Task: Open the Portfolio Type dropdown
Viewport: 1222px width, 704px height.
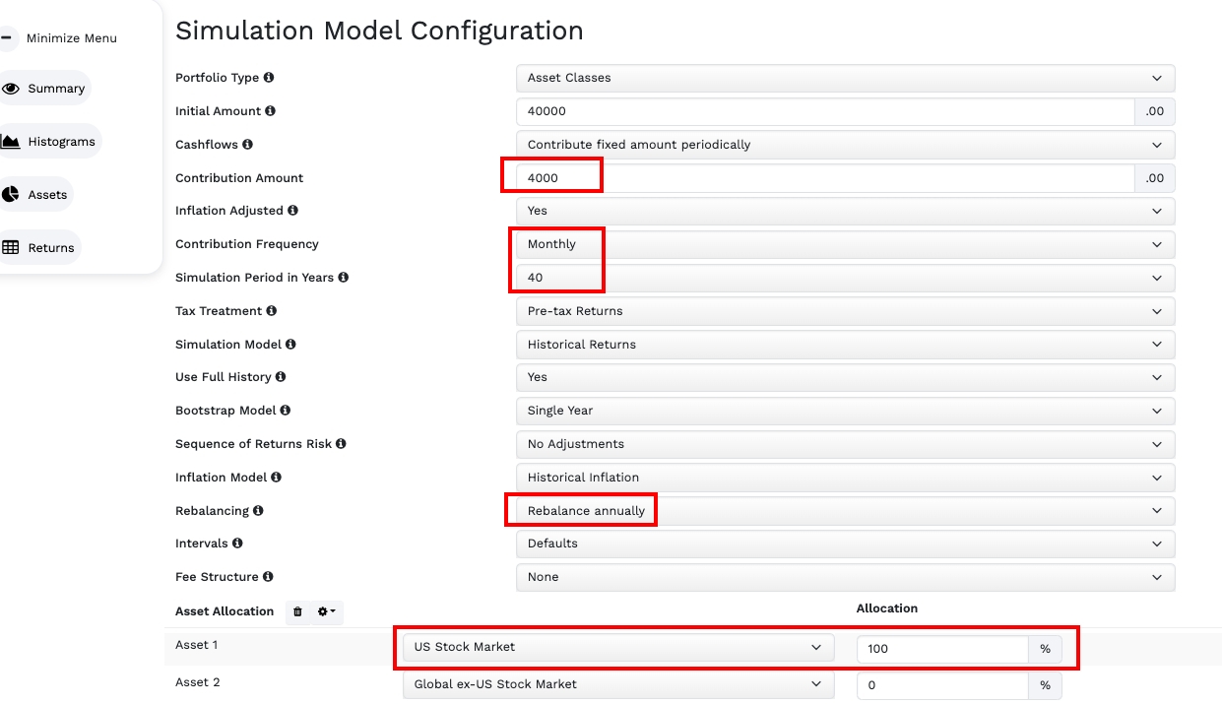Action: [845, 78]
